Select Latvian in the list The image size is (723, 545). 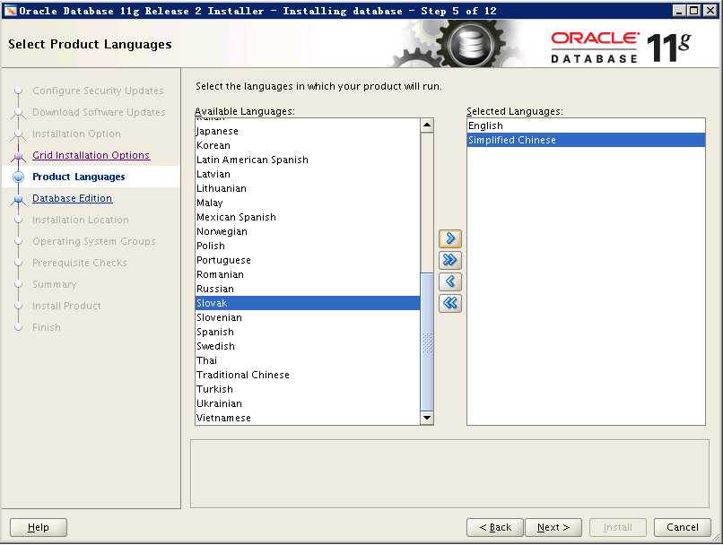[x=308, y=174]
